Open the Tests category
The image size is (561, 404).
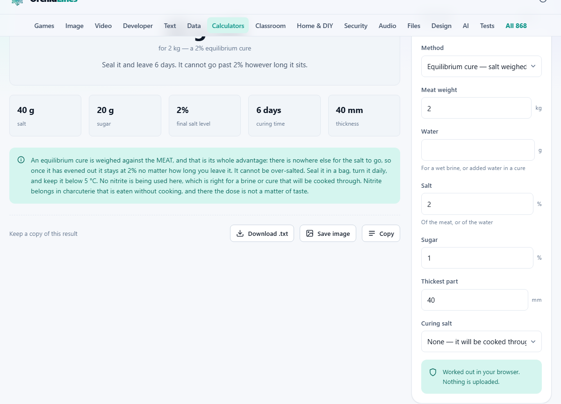[487, 26]
